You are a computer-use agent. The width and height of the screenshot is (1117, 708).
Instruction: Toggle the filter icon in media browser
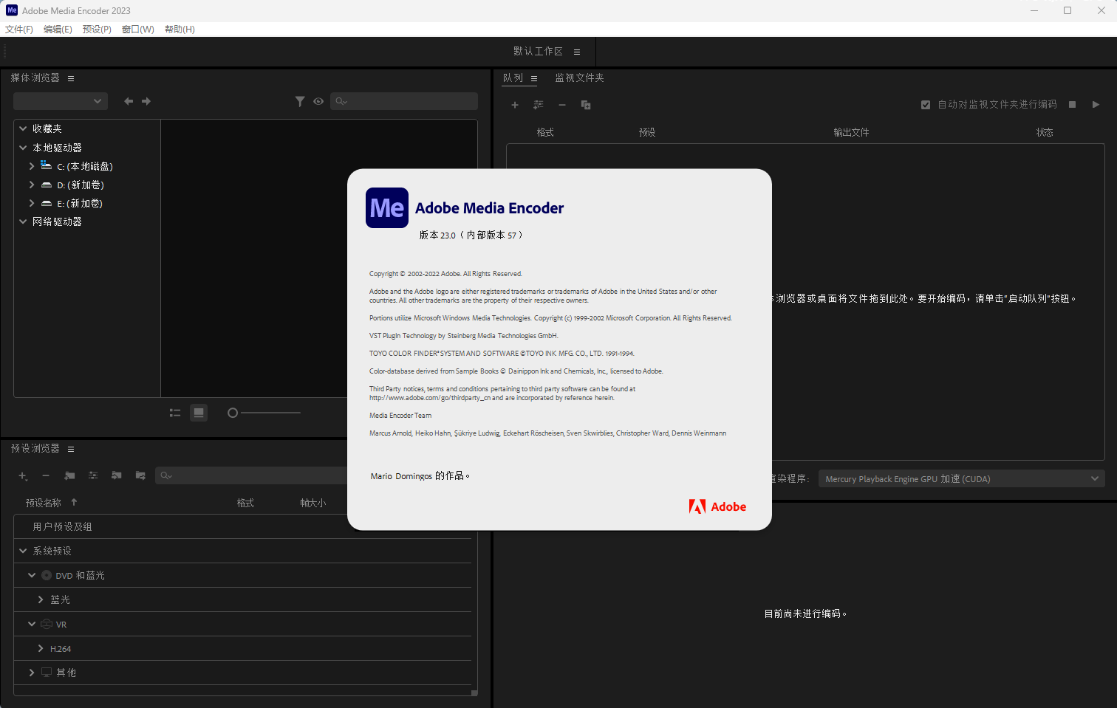pyautogui.click(x=300, y=101)
